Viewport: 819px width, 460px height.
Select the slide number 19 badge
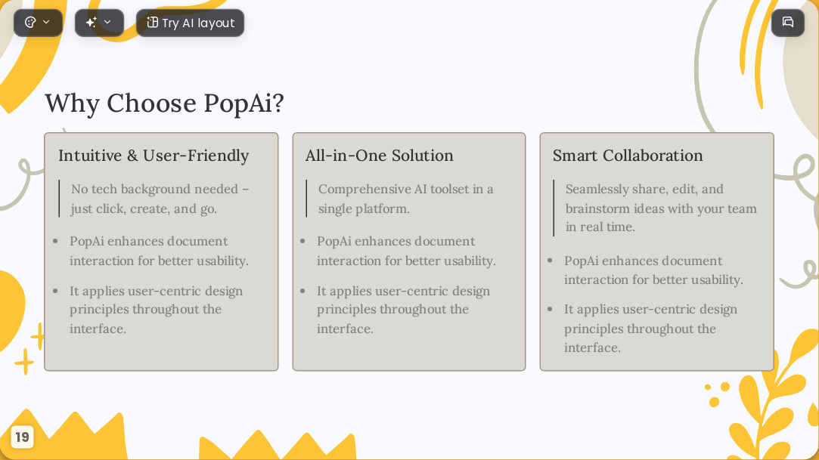click(22, 437)
